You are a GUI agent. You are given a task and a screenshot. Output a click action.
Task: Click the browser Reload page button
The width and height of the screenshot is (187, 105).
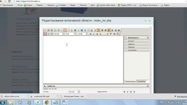click(x=9, y=1)
